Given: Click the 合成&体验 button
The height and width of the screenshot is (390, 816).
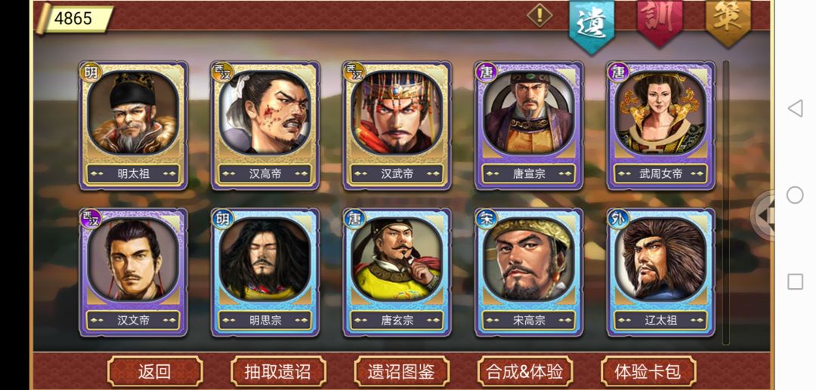Looking at the screenshot, I should 524,371.
